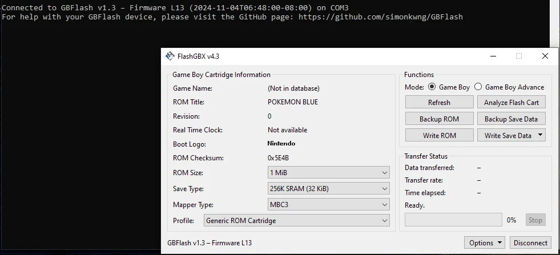The width and height of the screenshot is (560, 255).
Task: Click the Game Name value Not in database
Action: click(x=293, y=88)
